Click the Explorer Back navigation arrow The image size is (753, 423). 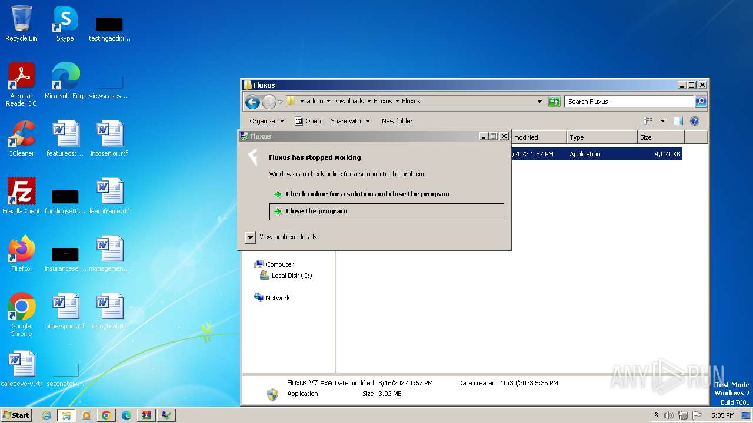pyautogui.click(x=252, y=102)
